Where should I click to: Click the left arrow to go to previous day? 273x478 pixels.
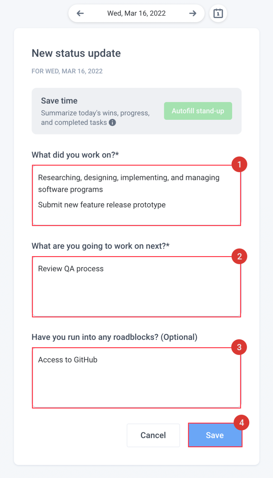click(80, 13)
